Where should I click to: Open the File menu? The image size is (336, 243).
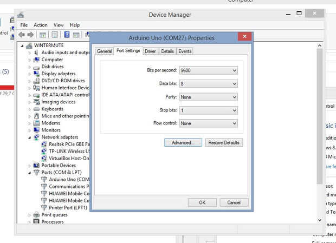24,25
